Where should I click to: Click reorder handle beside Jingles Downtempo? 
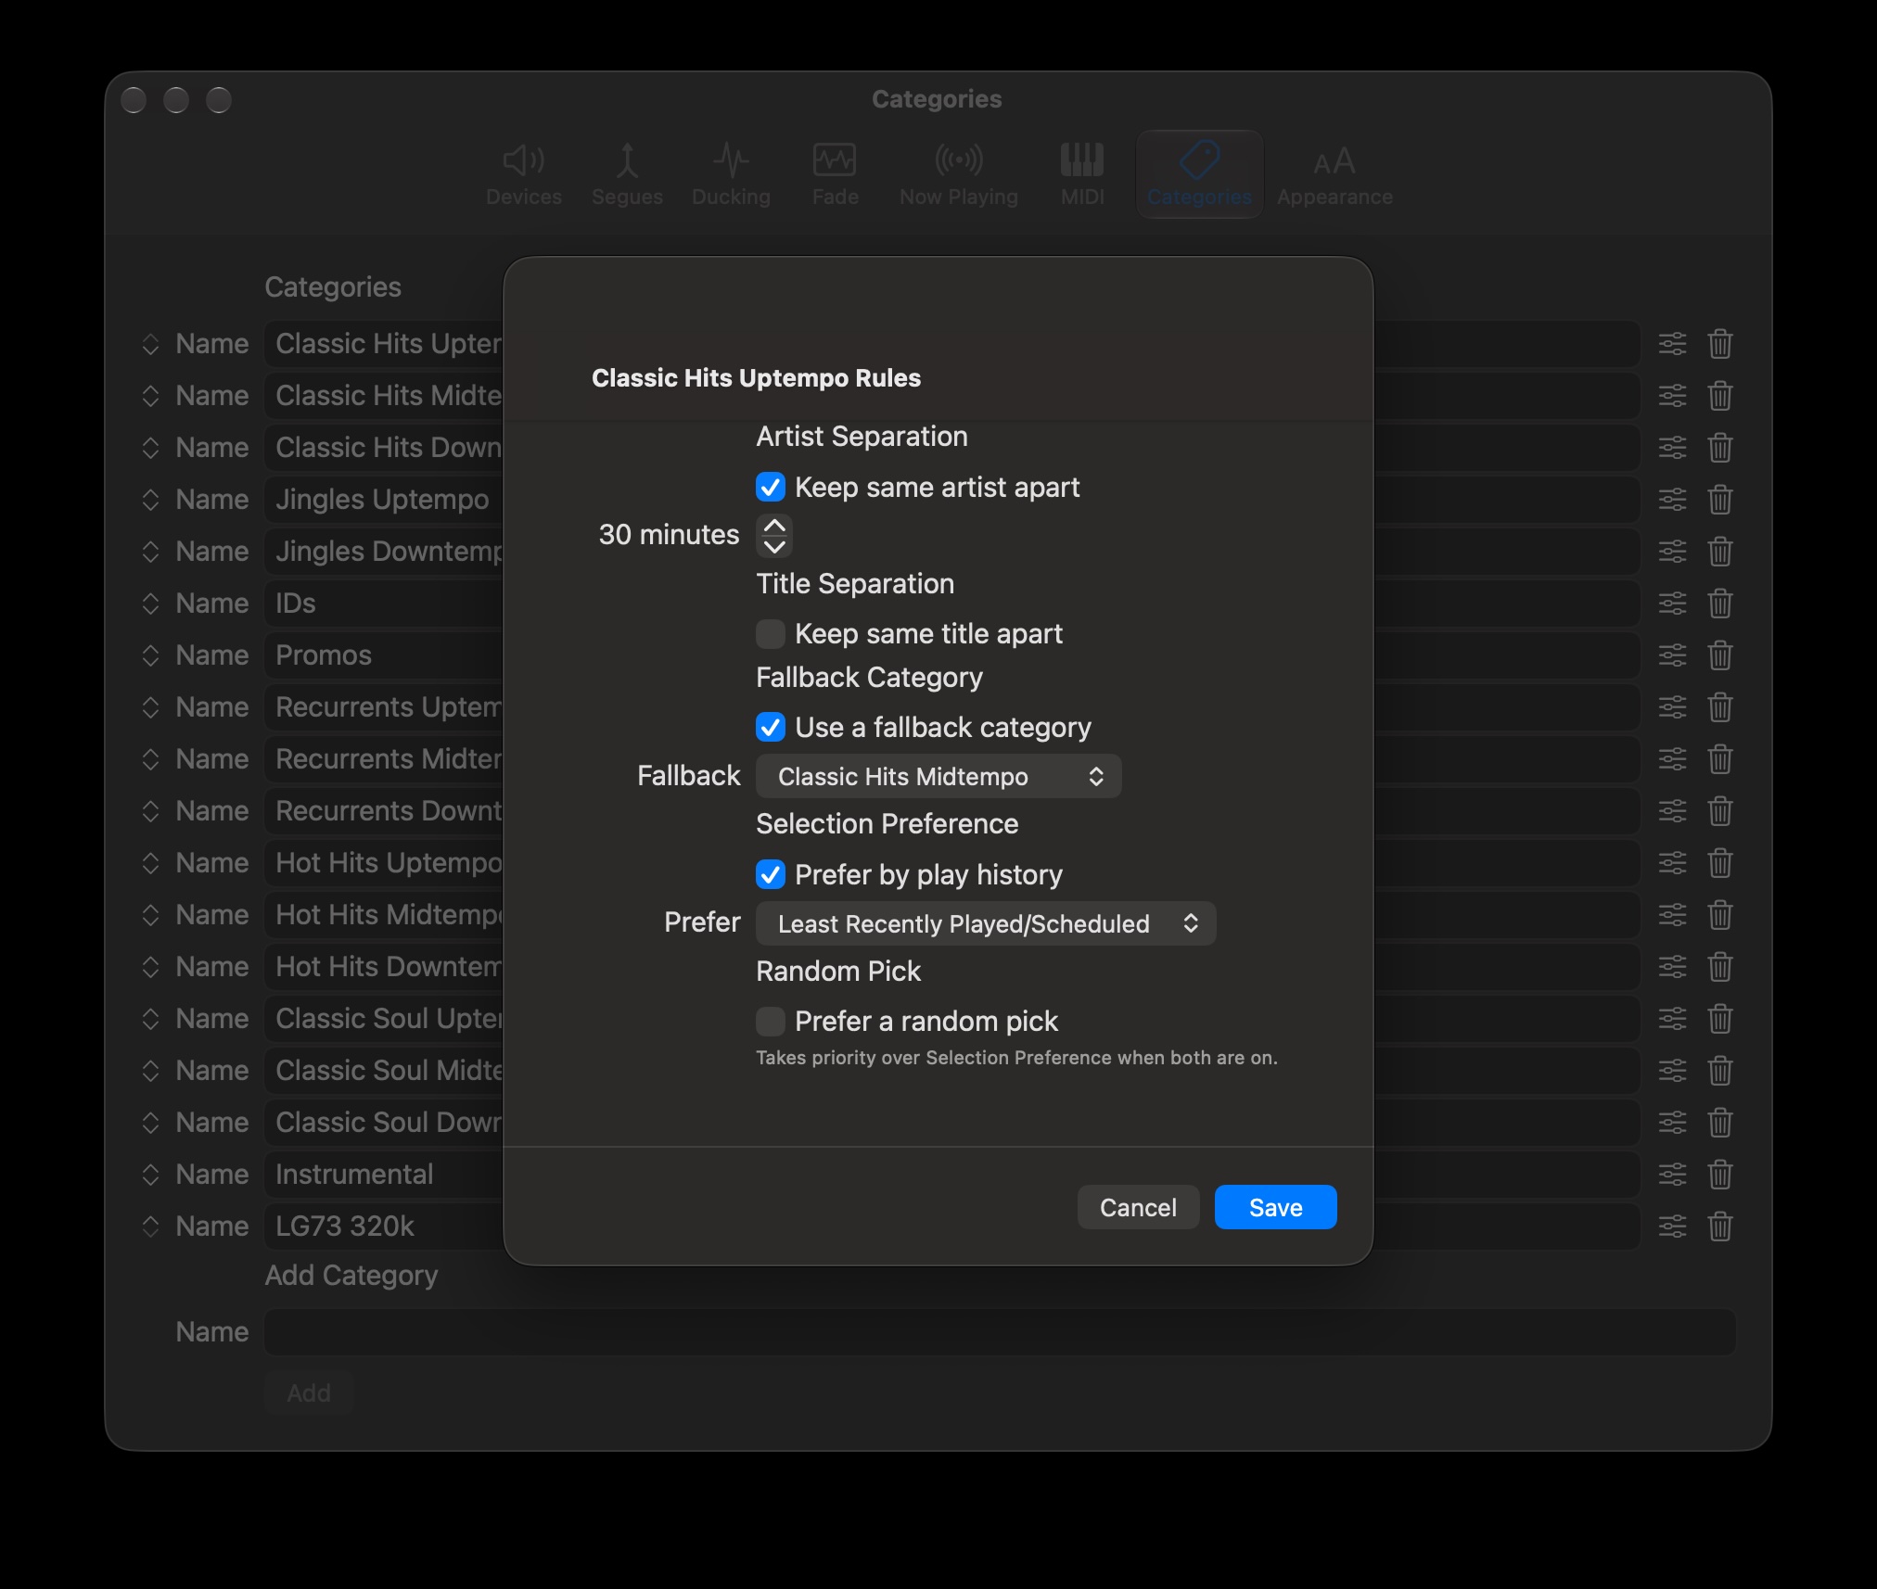[150, 552]
